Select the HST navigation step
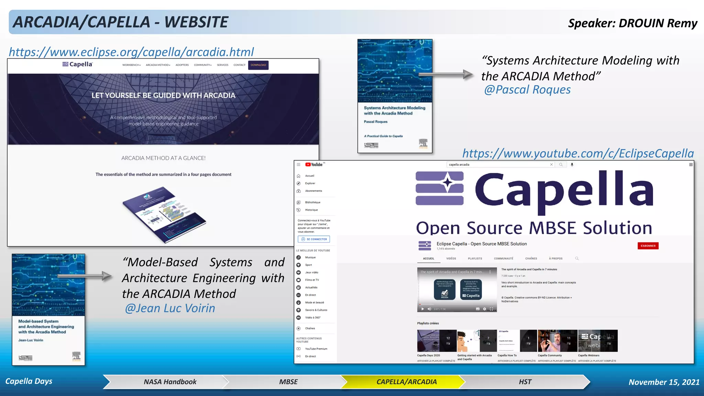Viewport: 704px width, 396px height. [525, 382]
